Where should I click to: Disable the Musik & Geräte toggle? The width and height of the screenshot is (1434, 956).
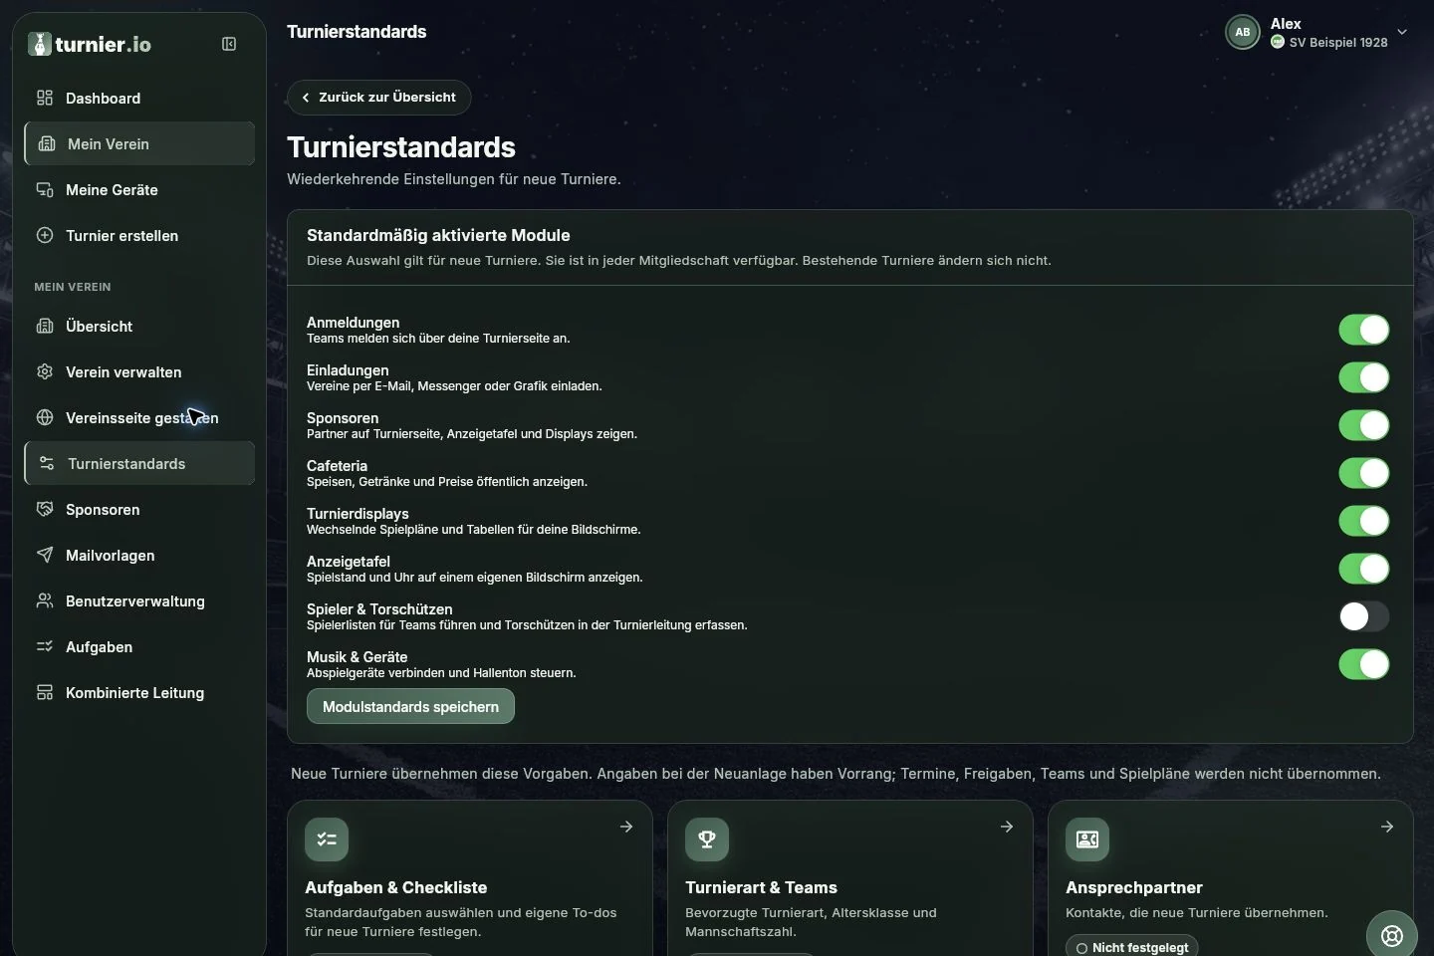point(1363,664)
